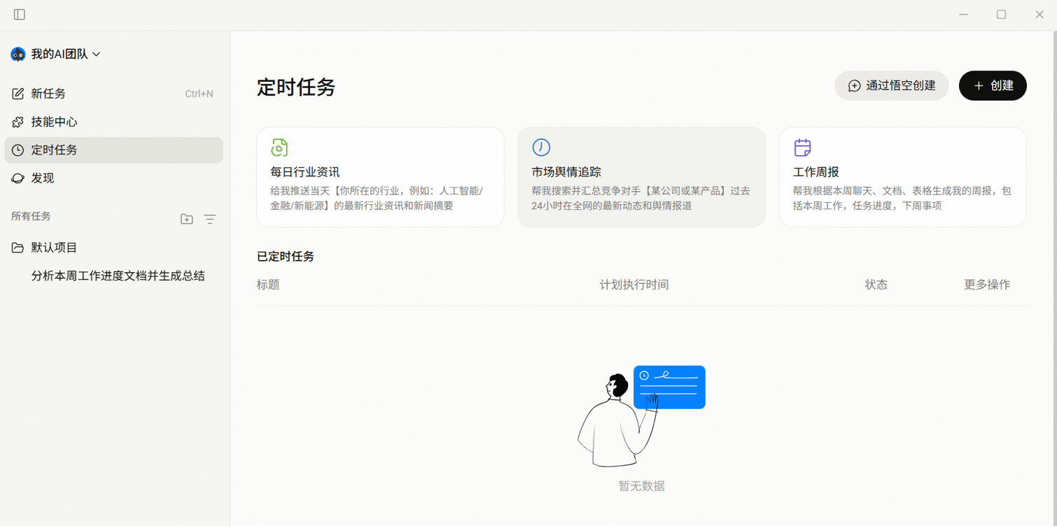Select the 新任务 edit icon

tap(17, 93)
